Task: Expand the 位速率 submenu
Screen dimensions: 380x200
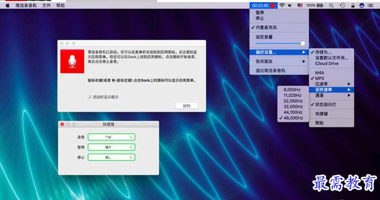Action: click(332, 84)
